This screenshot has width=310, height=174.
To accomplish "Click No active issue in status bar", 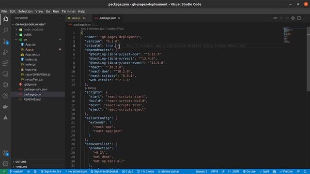I will pyautogui.click(x=76, y=172).
